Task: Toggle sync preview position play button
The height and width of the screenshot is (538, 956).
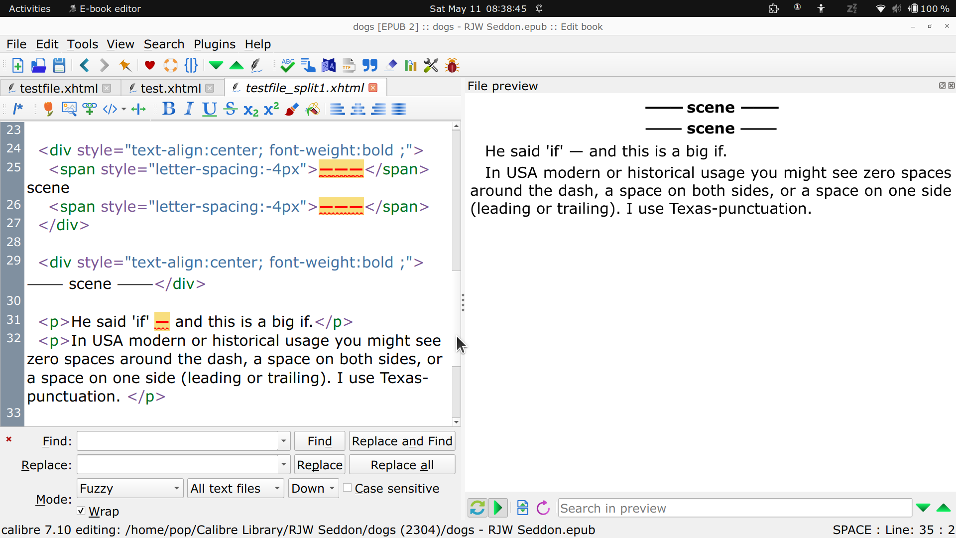Action: [x=498, y=508]
